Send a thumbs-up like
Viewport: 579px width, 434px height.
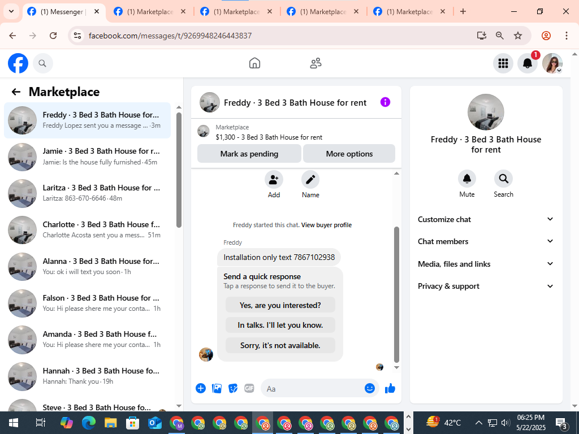[390, 388]
